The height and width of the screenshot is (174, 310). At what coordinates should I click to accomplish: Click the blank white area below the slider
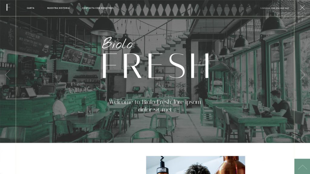coord(79,158)
